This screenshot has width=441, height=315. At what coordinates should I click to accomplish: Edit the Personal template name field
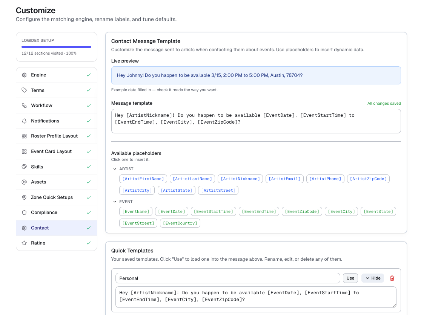[x=227, y=278]
